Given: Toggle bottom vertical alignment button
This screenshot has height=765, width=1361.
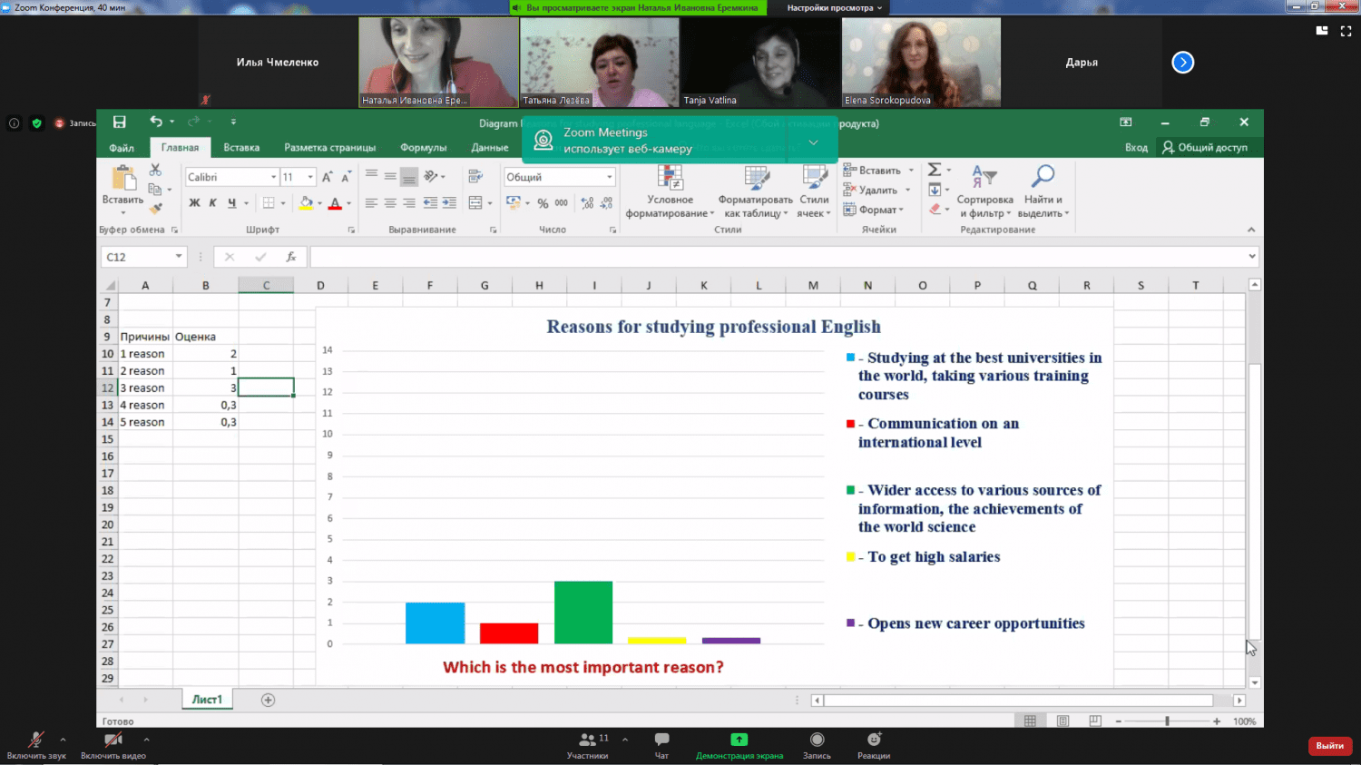Looking at the screenshot, I should pos(409,176).
